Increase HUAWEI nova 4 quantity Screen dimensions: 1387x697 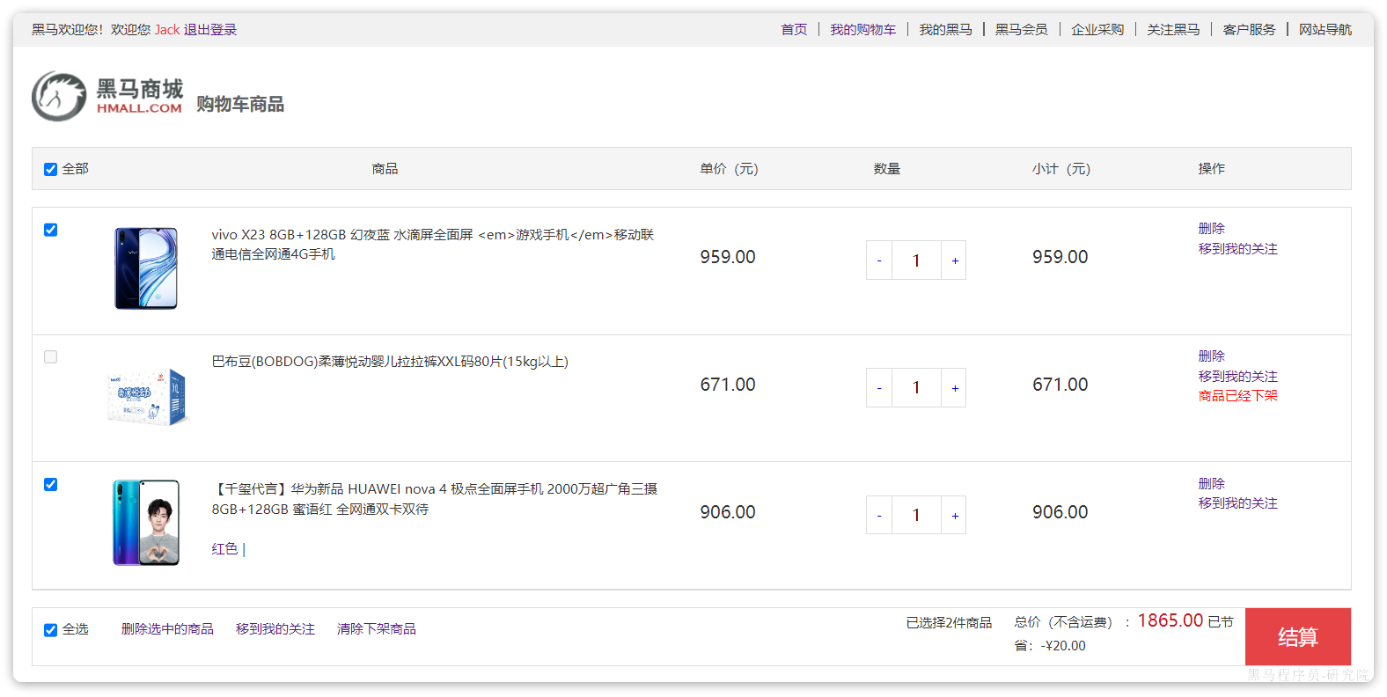tap(954, 516)
